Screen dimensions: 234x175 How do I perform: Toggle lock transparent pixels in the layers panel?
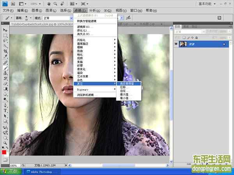[x=184, y=37]
